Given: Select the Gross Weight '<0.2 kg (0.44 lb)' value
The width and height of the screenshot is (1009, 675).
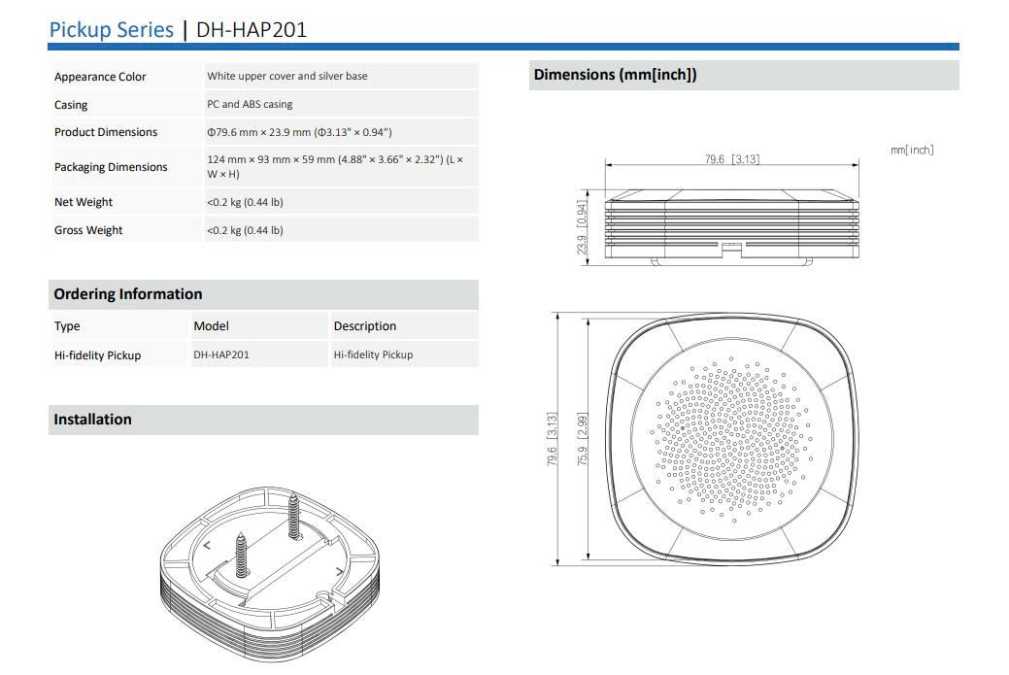Looking at the screenshot, I should (x=245, y=230).
